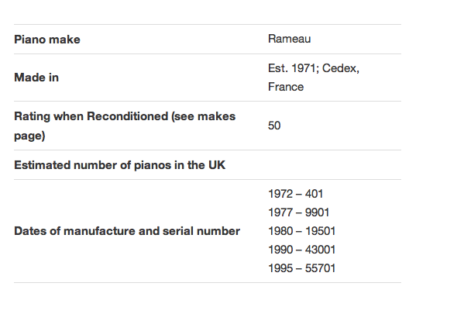The image size is (464, 321).
Task: Click the UK text in the label
Action: coord(217,165)
